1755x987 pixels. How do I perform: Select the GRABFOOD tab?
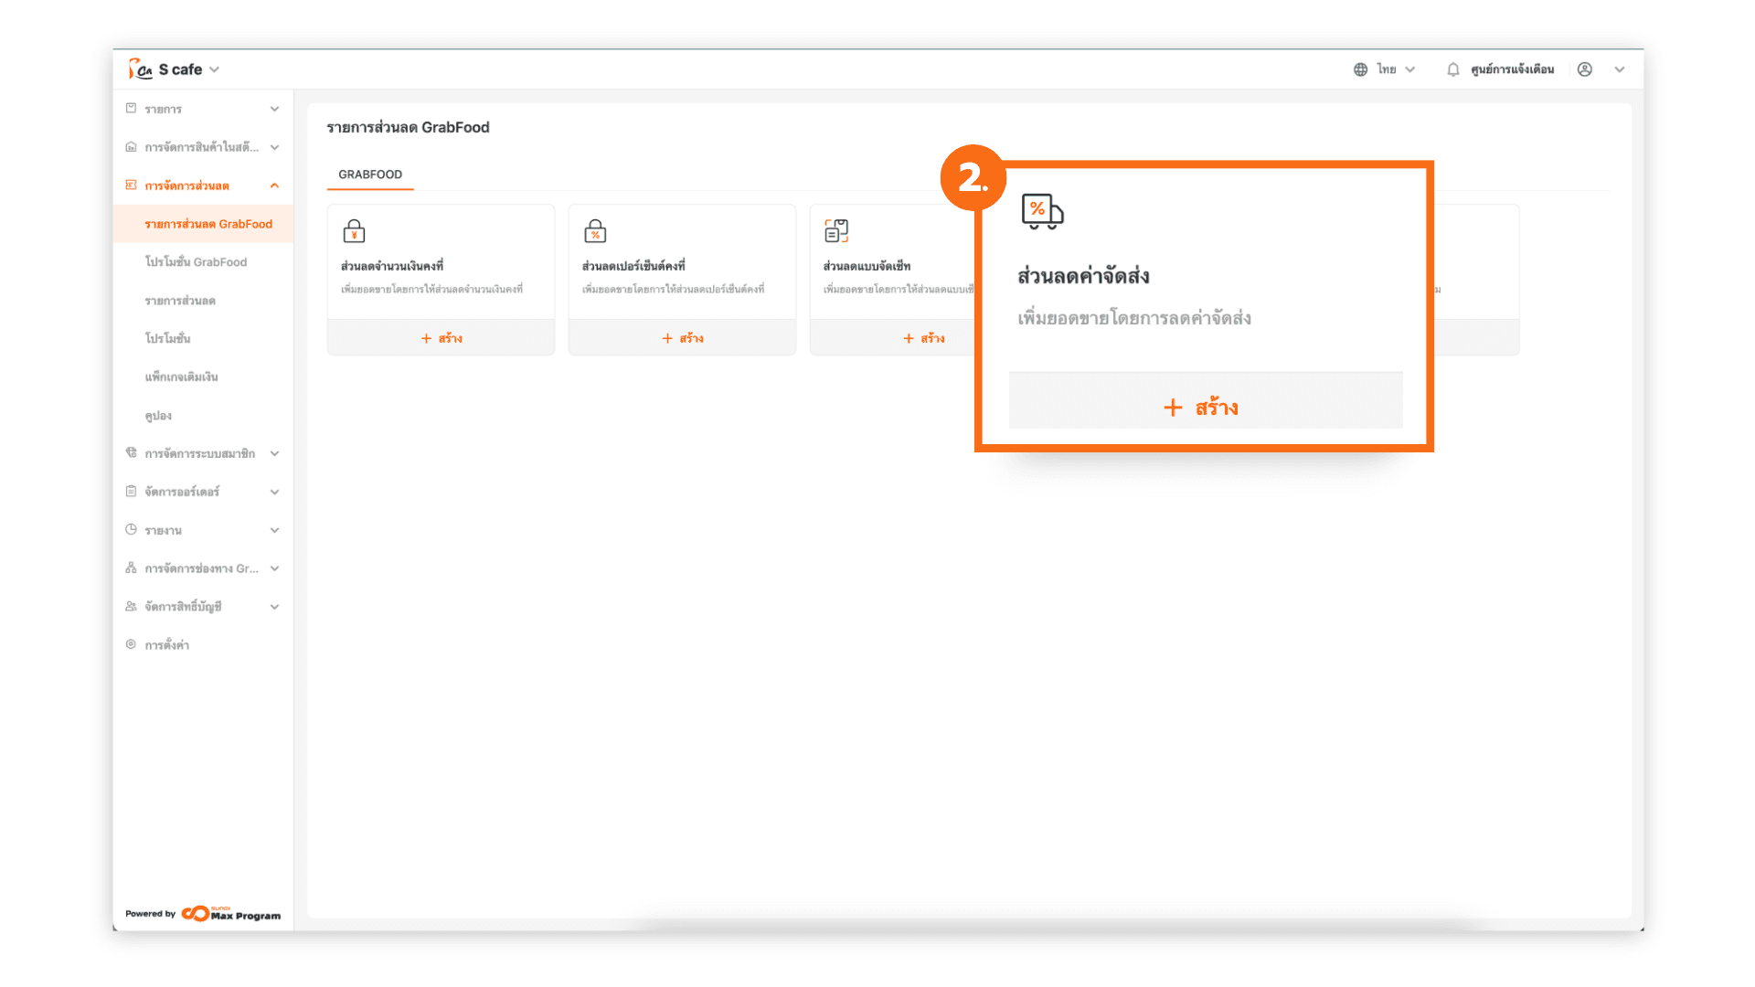point(370,175)
